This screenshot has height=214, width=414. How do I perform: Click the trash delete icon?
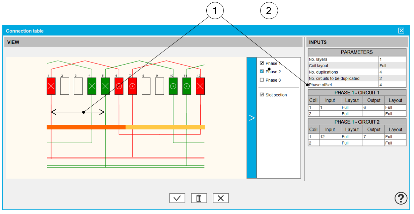199,198
